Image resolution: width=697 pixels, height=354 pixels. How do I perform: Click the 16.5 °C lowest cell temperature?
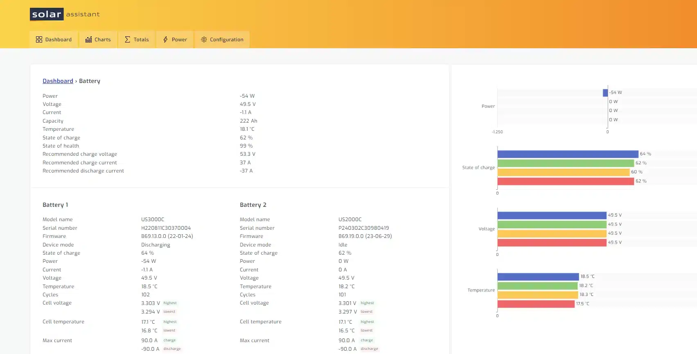pos(347,331)
